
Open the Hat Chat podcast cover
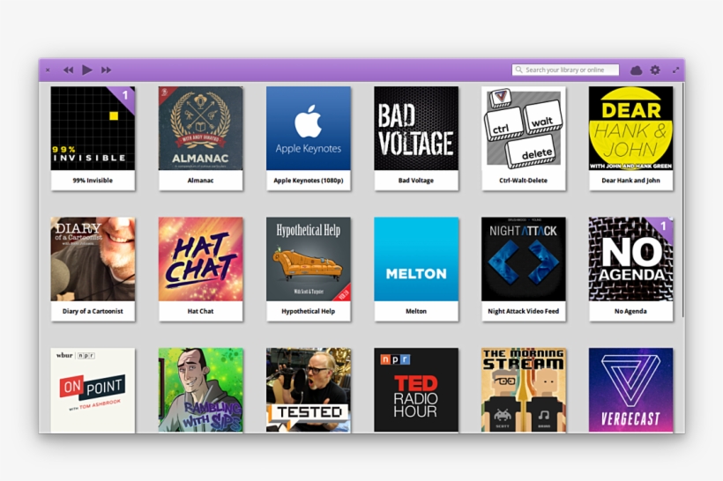[x=200, y=259]
